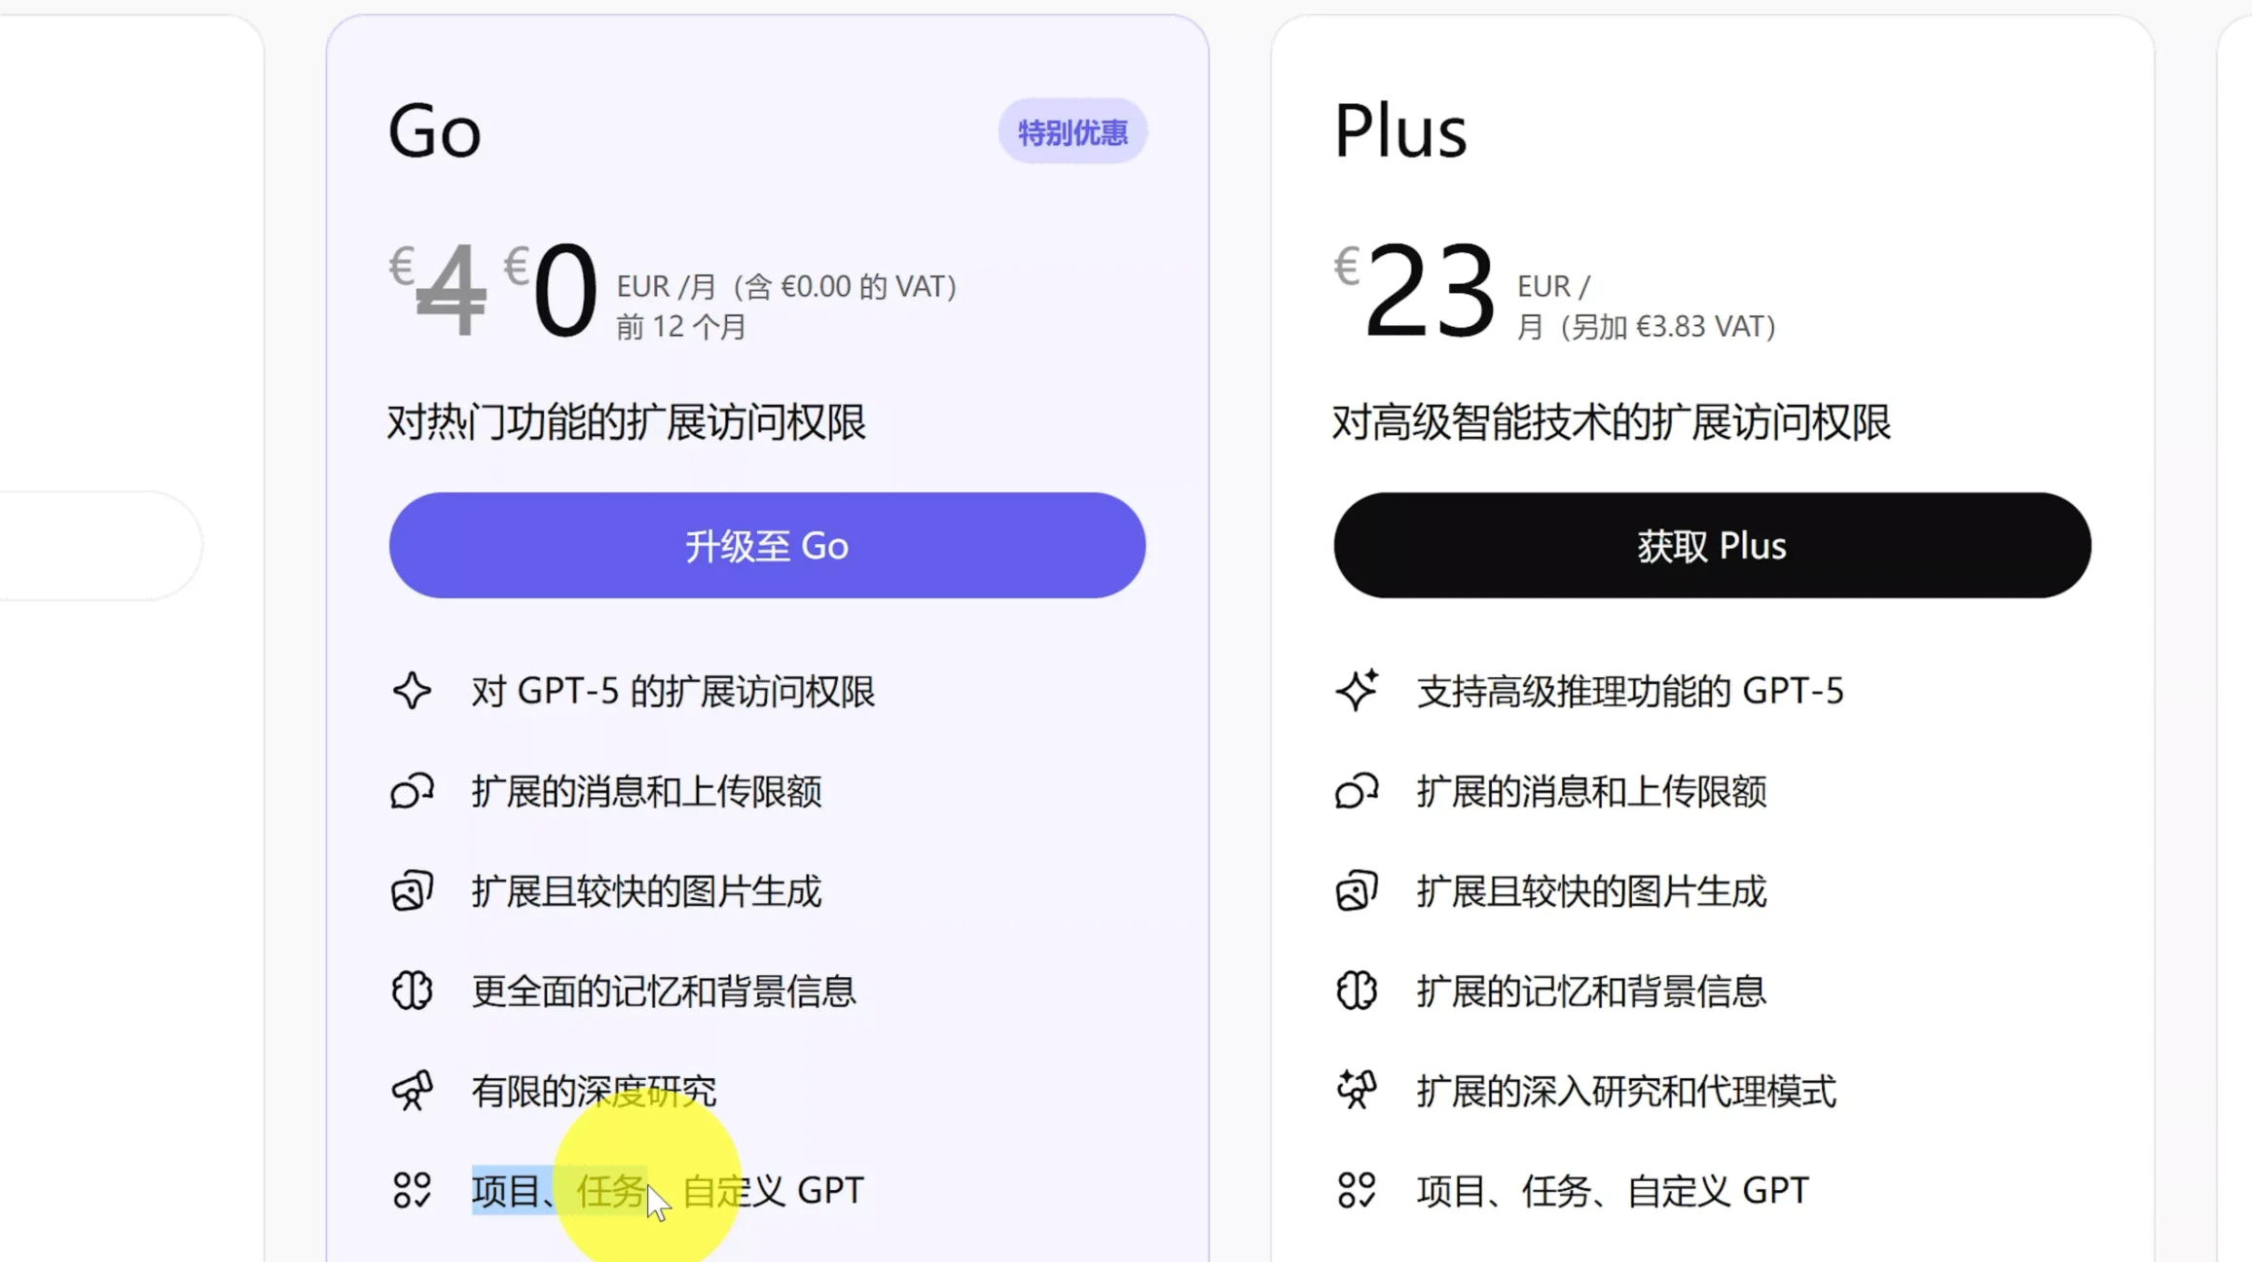Click the Plus plan image generation icon

coord(1357,890)
